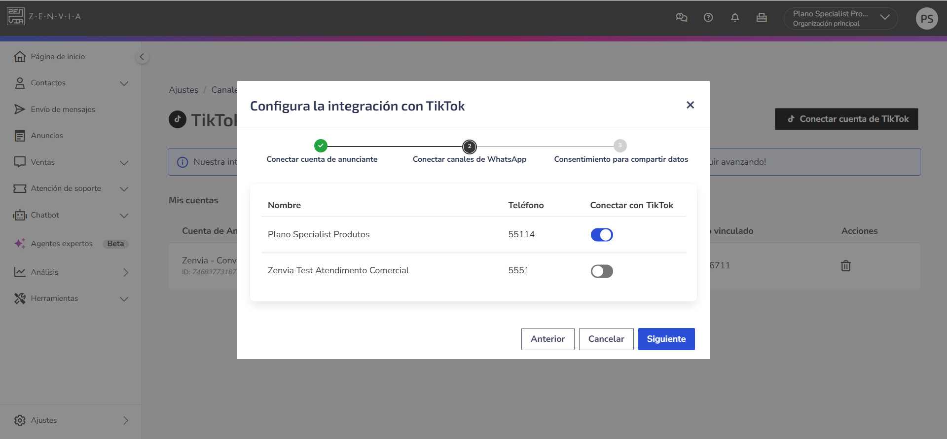This screenshot has width=947, height=439.
Task: Click the Contactos person icon
Action: (20, 83)
